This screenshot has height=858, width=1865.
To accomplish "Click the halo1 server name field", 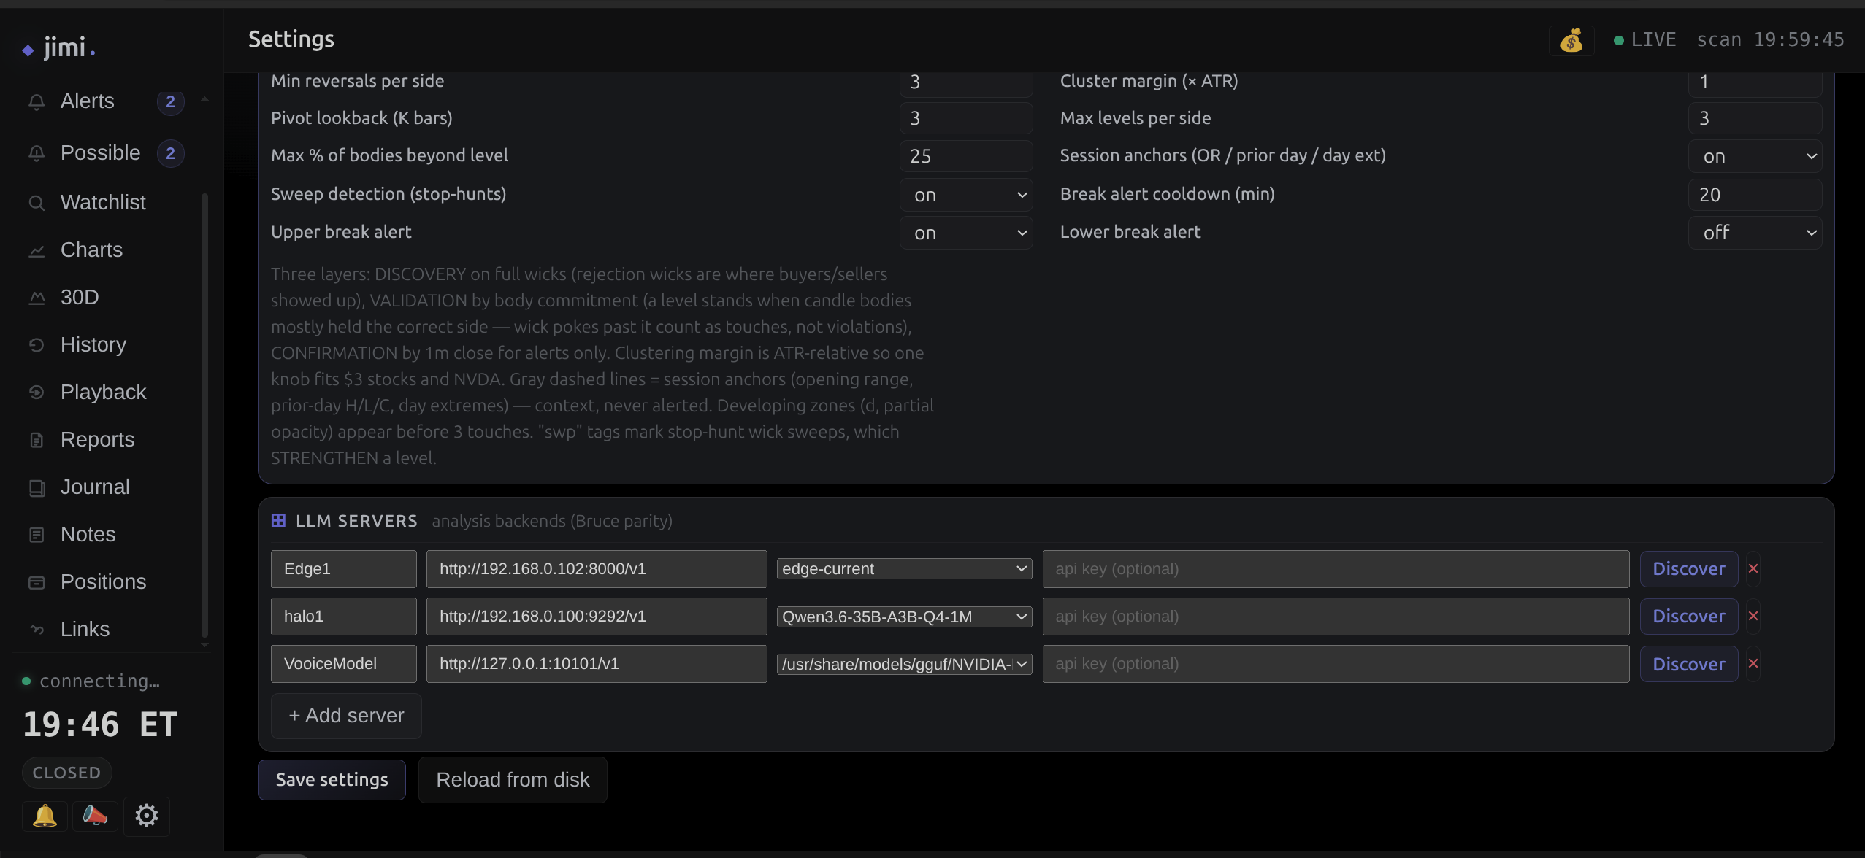I will pyautogui.click(x=344, y=617).
